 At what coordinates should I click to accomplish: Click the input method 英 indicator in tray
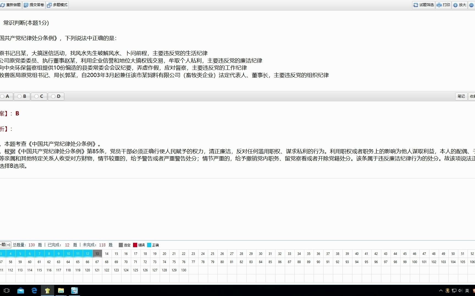[x=467, y=291]
